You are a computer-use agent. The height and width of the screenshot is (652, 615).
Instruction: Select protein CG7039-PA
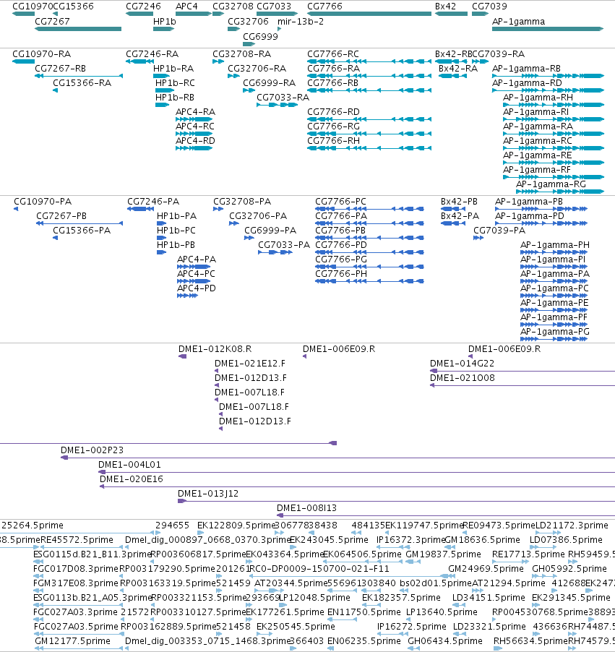(x=499, y=231)
